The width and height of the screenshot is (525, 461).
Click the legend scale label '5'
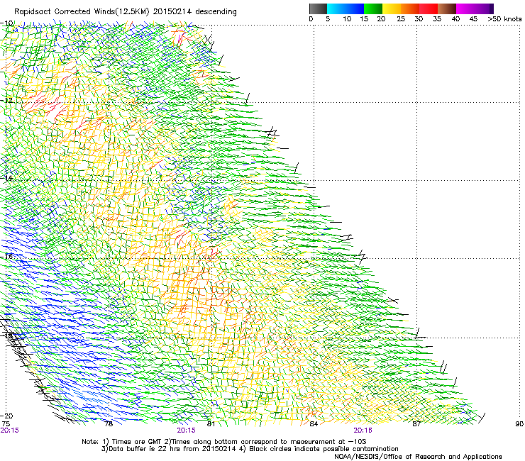pyautogui.click(x=328, y=19)
